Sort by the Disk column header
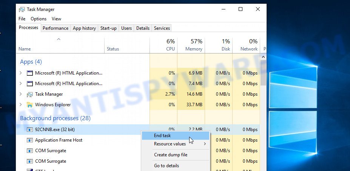The width and height of the screenshot is (350, 171). (x=219, y=45)
